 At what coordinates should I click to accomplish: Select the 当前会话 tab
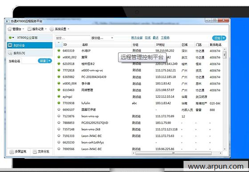pyautogui.click(x=14, y=61)
